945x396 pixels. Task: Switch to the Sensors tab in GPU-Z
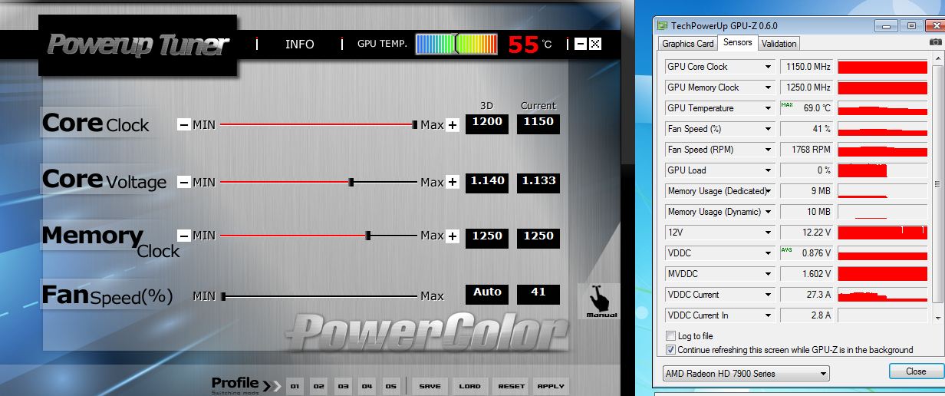738,42
